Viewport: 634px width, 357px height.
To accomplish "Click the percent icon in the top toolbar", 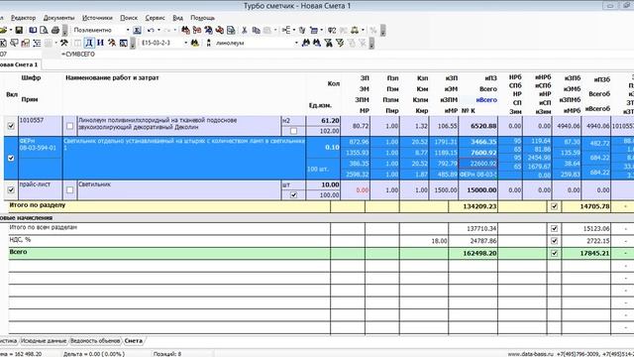I will pos(373,30).
